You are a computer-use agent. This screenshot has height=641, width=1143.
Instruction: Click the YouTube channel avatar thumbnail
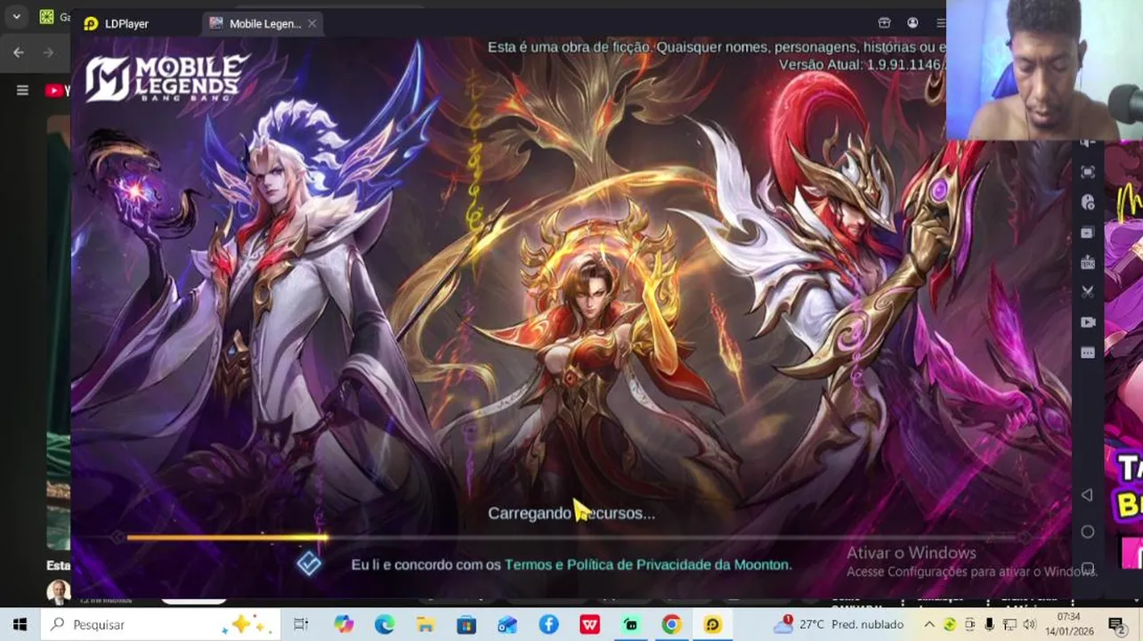coord(58,592)
